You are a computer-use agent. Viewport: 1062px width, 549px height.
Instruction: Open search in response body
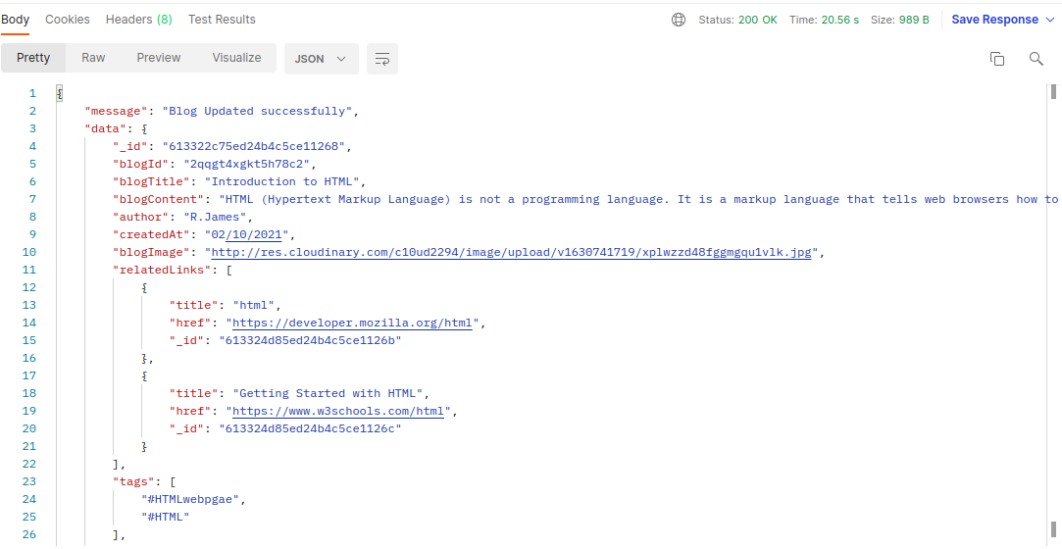coord(1036,59)
